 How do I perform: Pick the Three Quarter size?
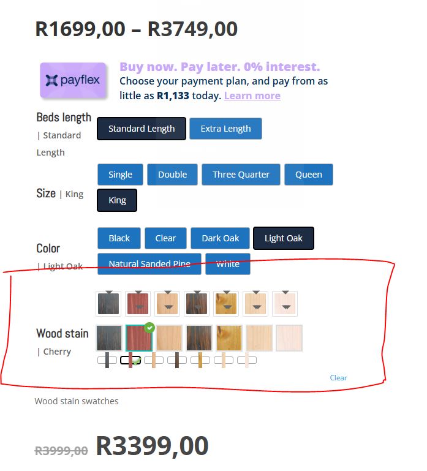point(241,175)
